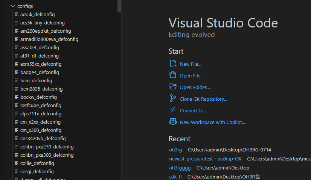
Task: Click the Connect to remote icon
Action: 173,110
